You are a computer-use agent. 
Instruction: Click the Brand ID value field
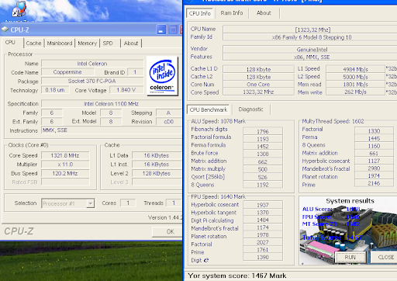(x=135, y=72)
